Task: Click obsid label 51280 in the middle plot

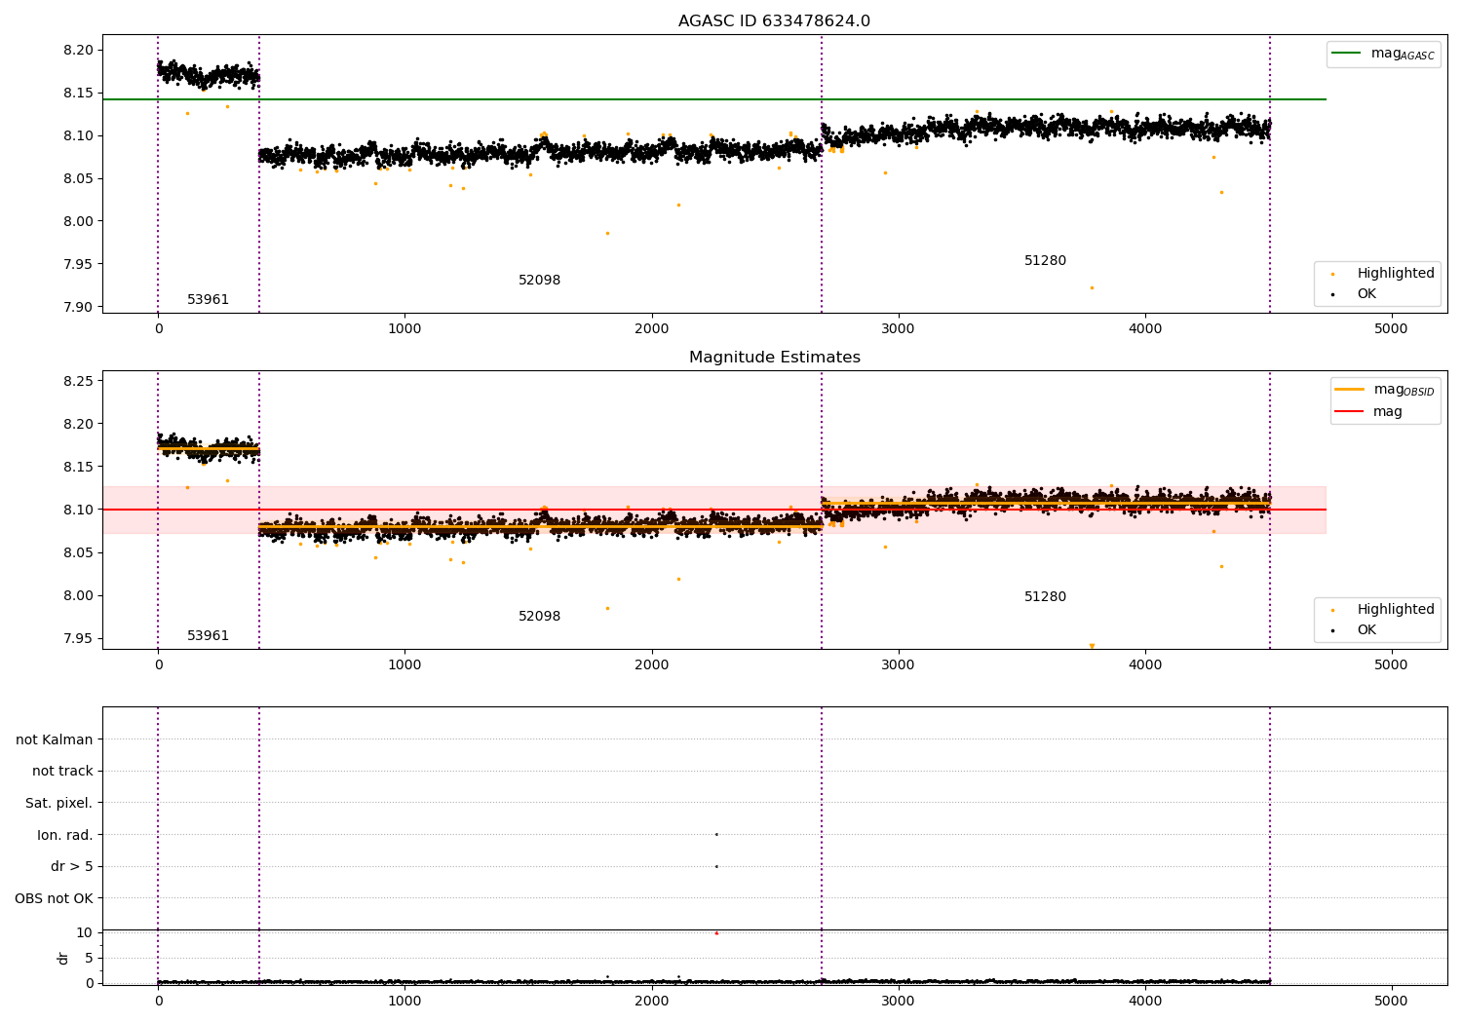Action: pyautogui.click(x=1045, y=597)
